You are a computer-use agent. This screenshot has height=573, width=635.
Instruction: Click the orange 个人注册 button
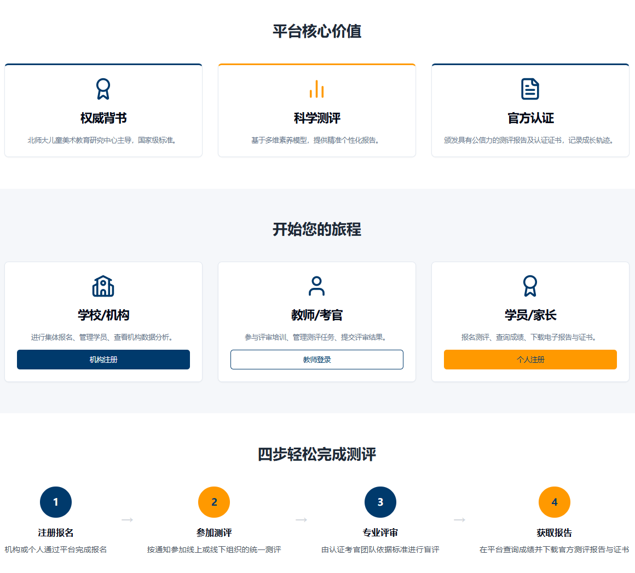coord(530,360)
